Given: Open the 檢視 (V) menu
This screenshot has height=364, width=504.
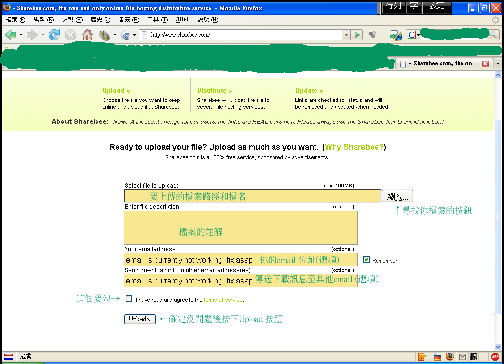Looking at the screenshot, I should 72,20.
